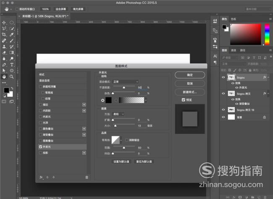Select the solid color radio button
The width and height of the screenshot is (273, 199).
click(103, 100)
